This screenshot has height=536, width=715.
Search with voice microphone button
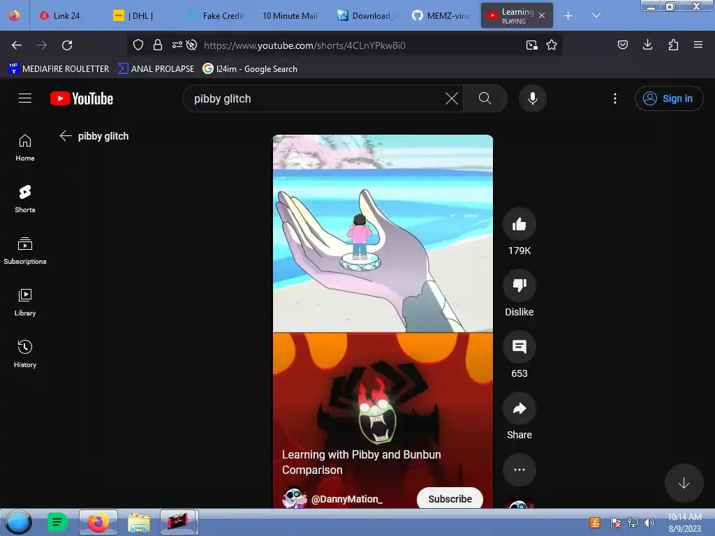coord(533,98)
